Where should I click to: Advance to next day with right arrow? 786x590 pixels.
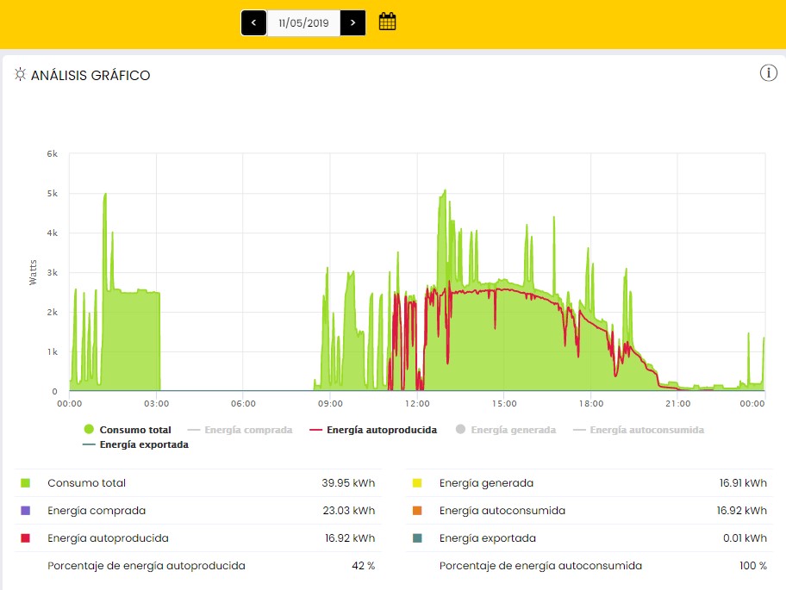pos(352,22)
